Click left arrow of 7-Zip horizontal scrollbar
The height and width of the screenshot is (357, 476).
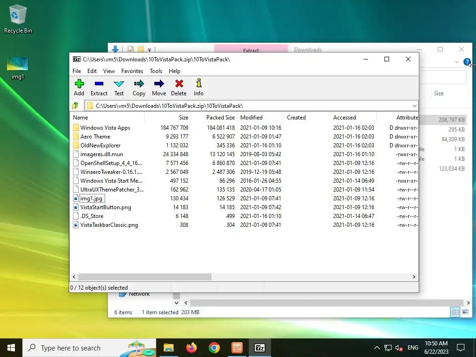pyautogui.click(x=74, y=277)
